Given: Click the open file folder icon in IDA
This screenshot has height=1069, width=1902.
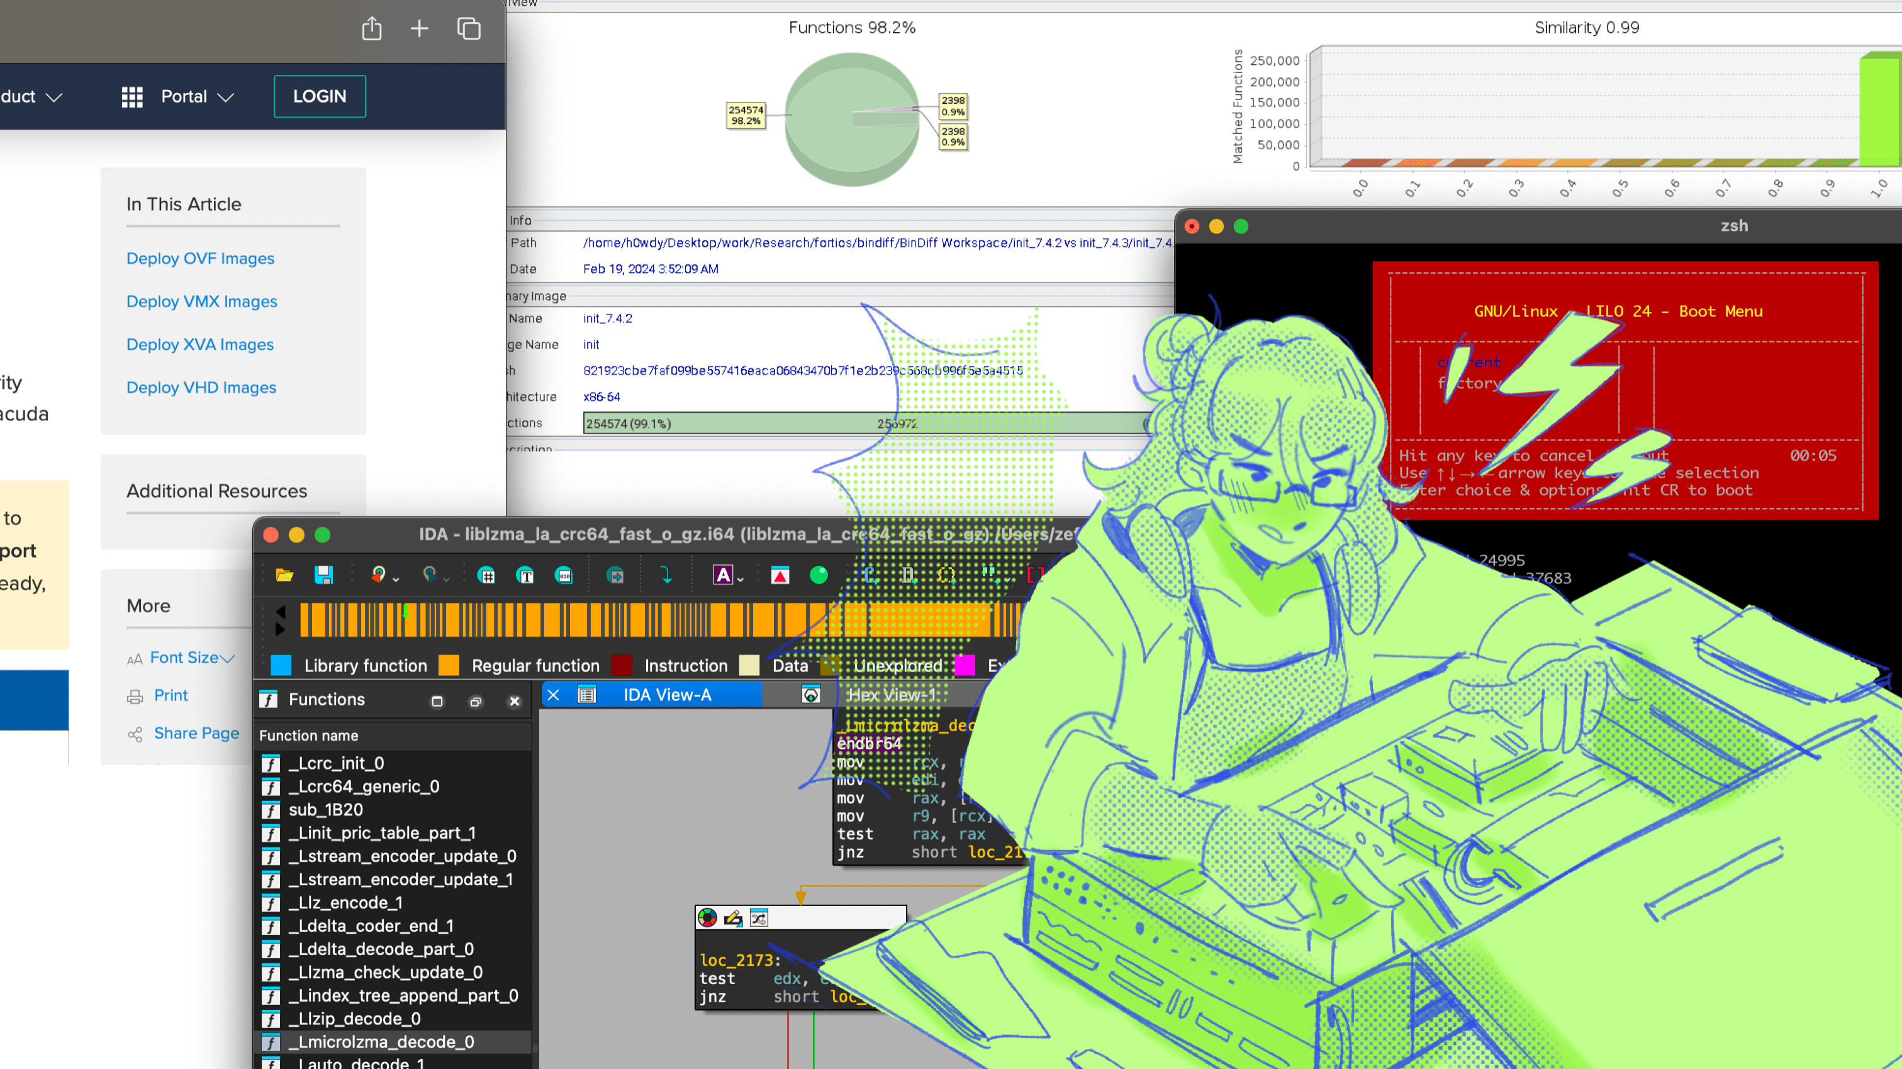Looking at the screenshot, I should coord(284,575).
